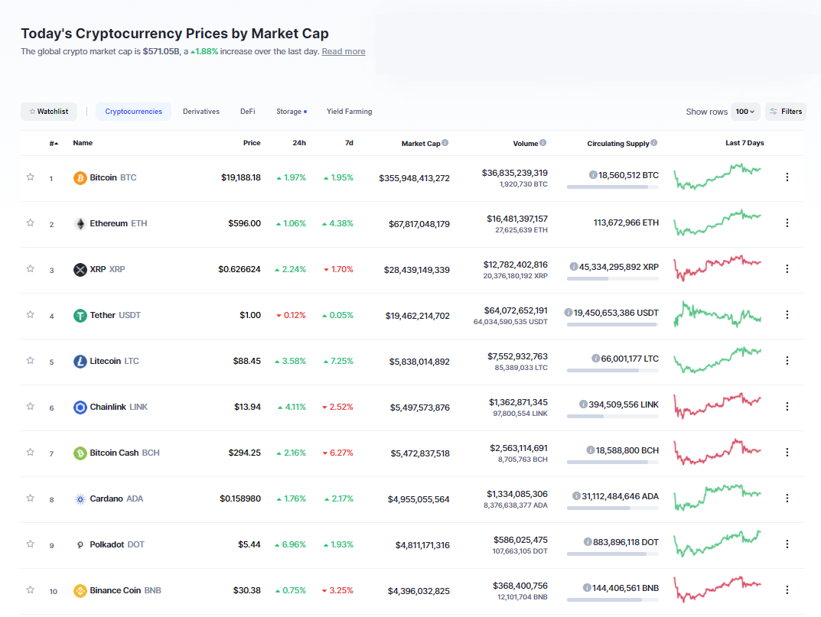Image resolution: width=821 pixels, height=617 pixels.
Task: Click the Polkadot logo icon
Action: point(80,545)
